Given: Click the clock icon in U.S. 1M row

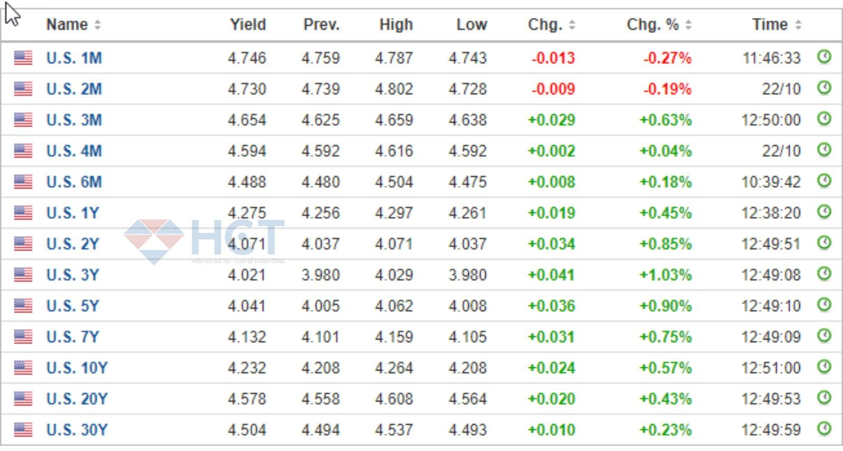Looking at the screenshot, I should click(x=824, y=56).
